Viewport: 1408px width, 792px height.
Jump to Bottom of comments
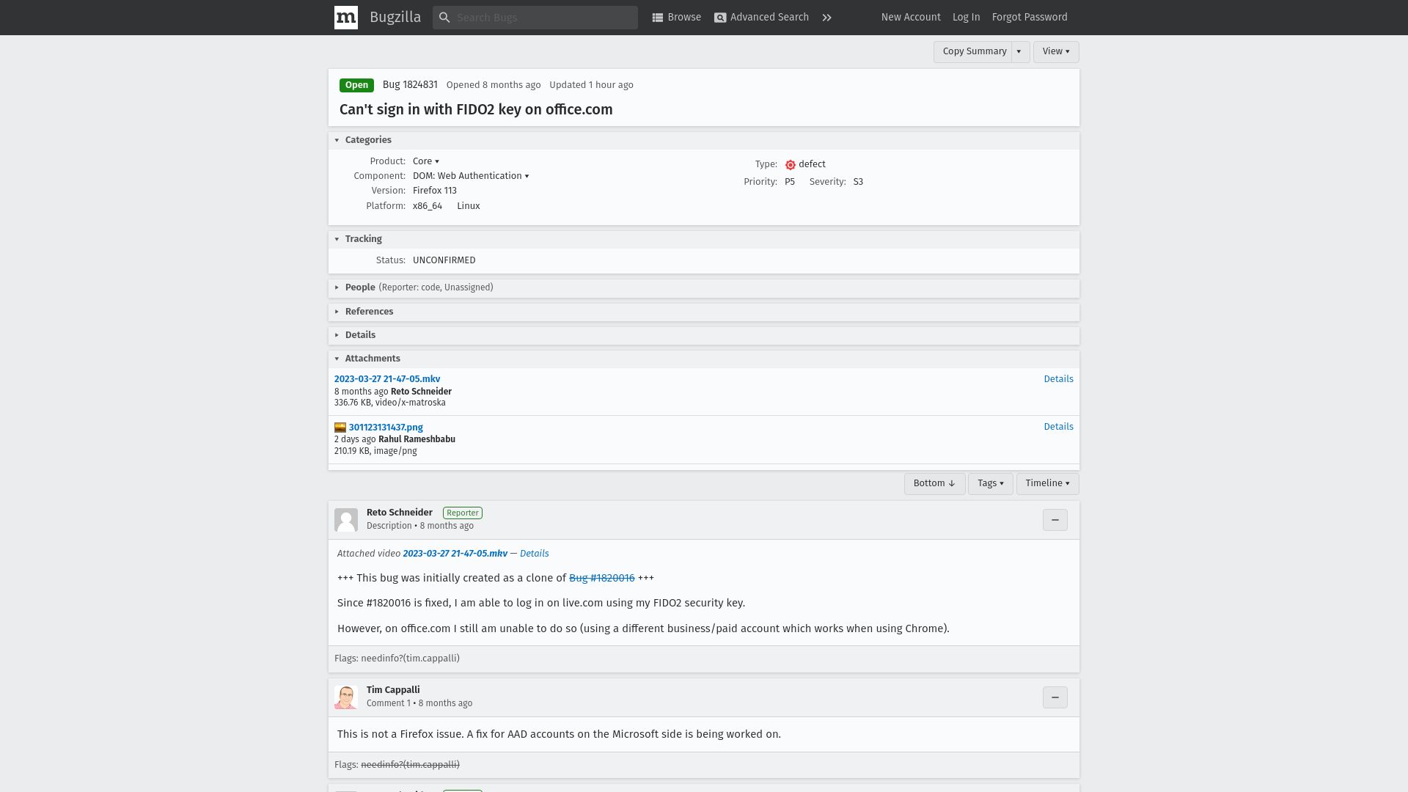point(934,484)
